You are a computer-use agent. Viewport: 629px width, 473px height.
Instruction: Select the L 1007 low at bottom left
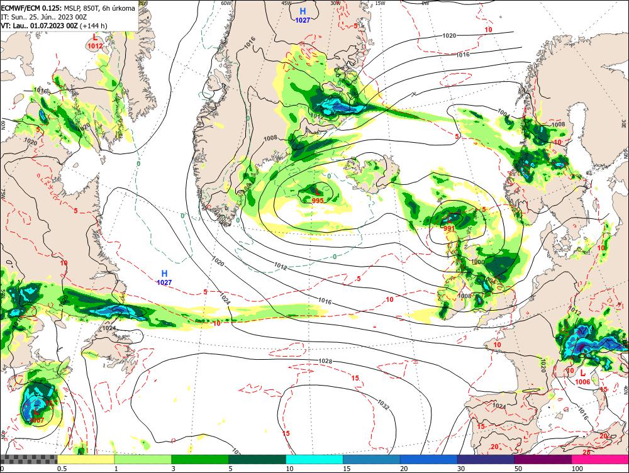coord(36,416)
